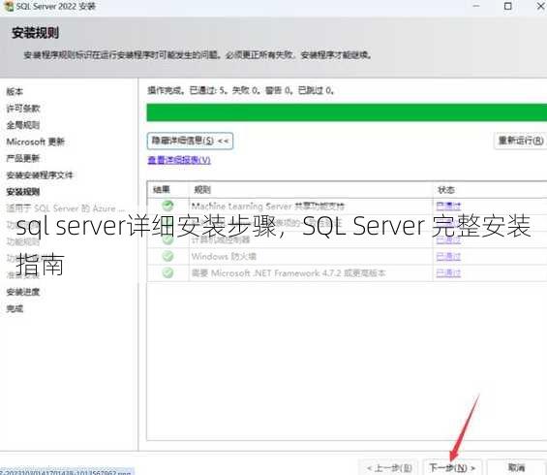The width and height of the screenshot is (547, 475).
Task: Select 完成 step in the sidebar
Action: pos(15,308)
